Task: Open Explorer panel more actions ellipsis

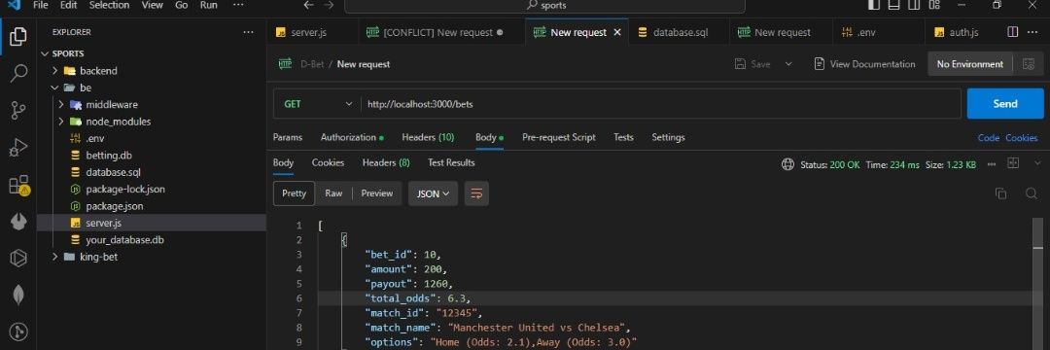Action: [249, 32]
